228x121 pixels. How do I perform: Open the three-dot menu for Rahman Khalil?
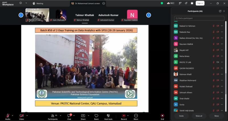pos(222,74)
